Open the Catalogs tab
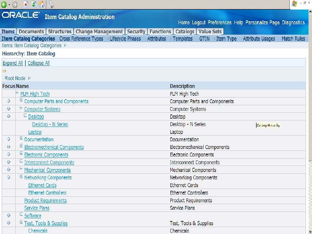 (185, 32)
